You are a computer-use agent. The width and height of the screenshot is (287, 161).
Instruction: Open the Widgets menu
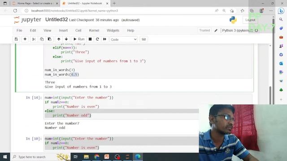pyautogui.click(x=113, y=30)
